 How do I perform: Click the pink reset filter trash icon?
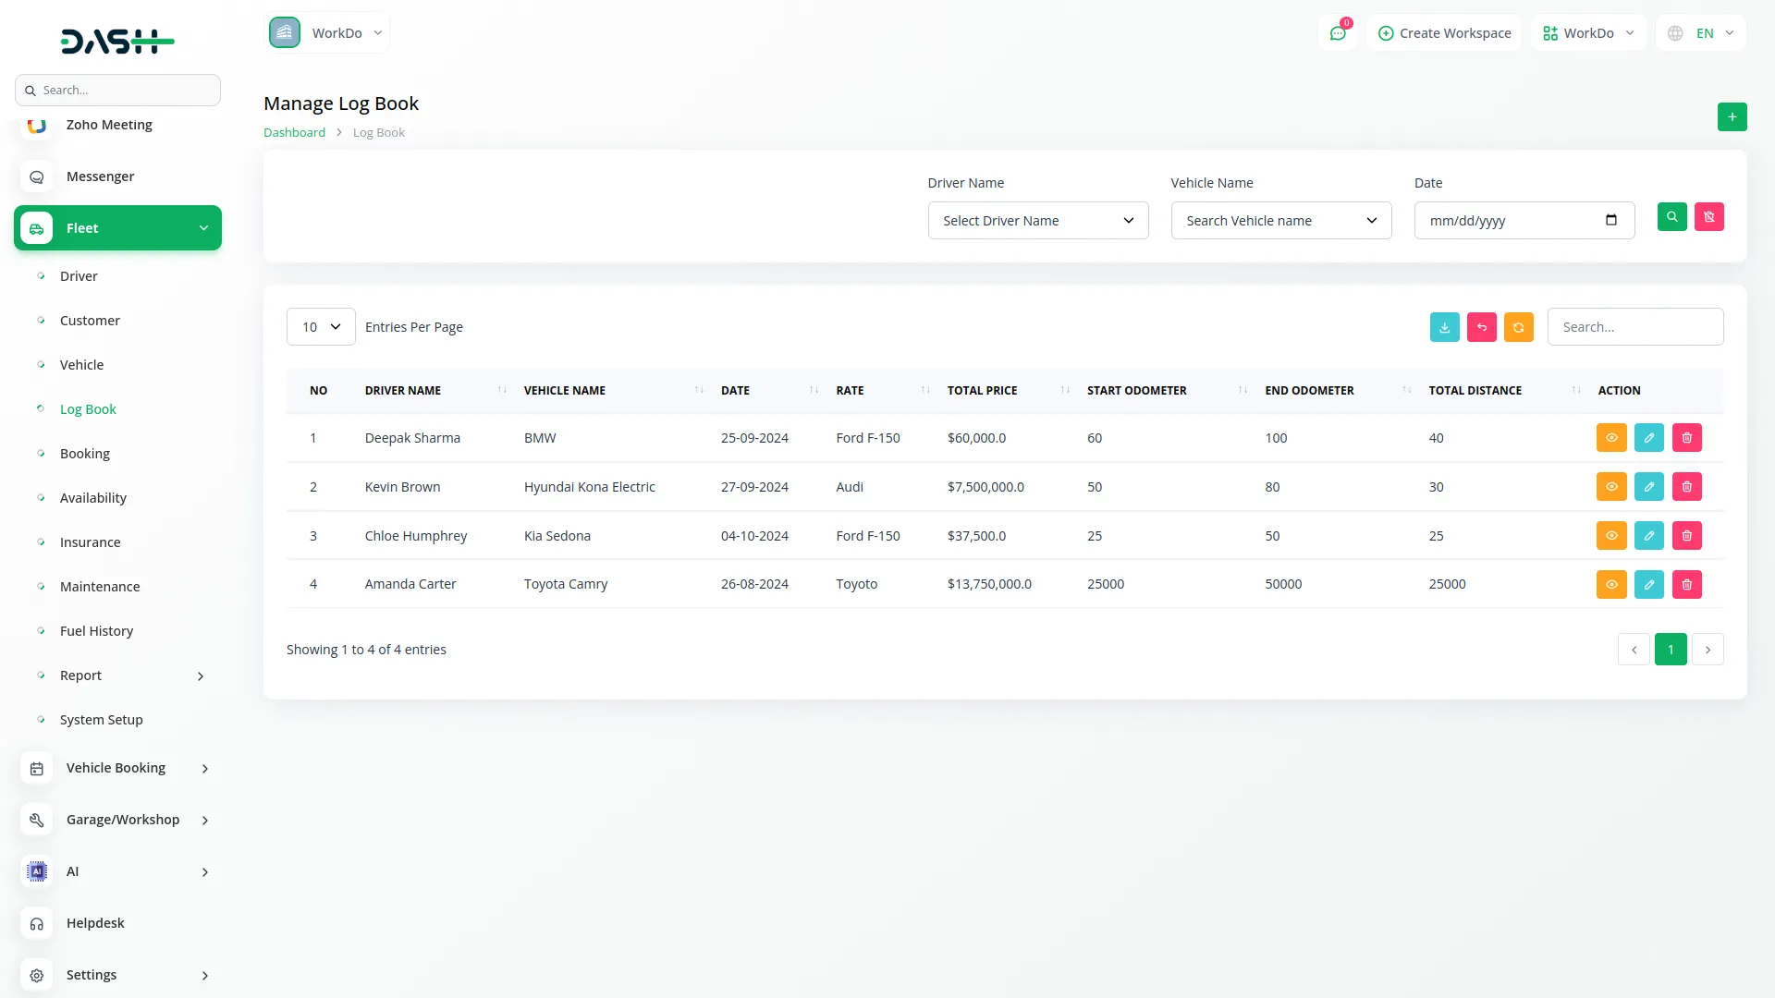coord(1708,217)
